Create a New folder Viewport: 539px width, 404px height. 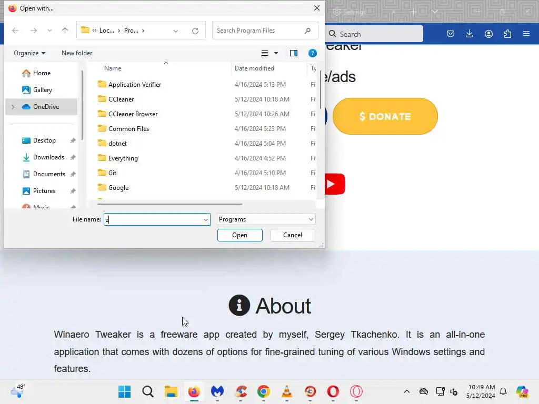pos(77,53)
